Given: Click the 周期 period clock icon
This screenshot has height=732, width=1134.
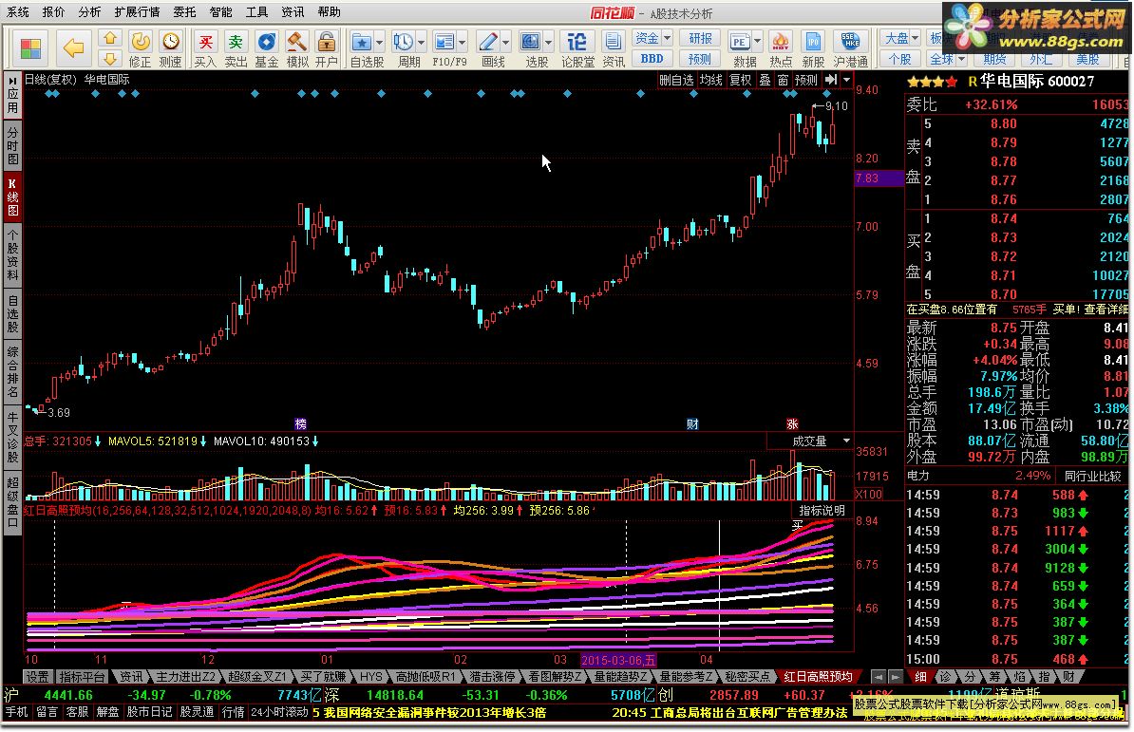Looking at the screenshot, I should click(403, 42).
